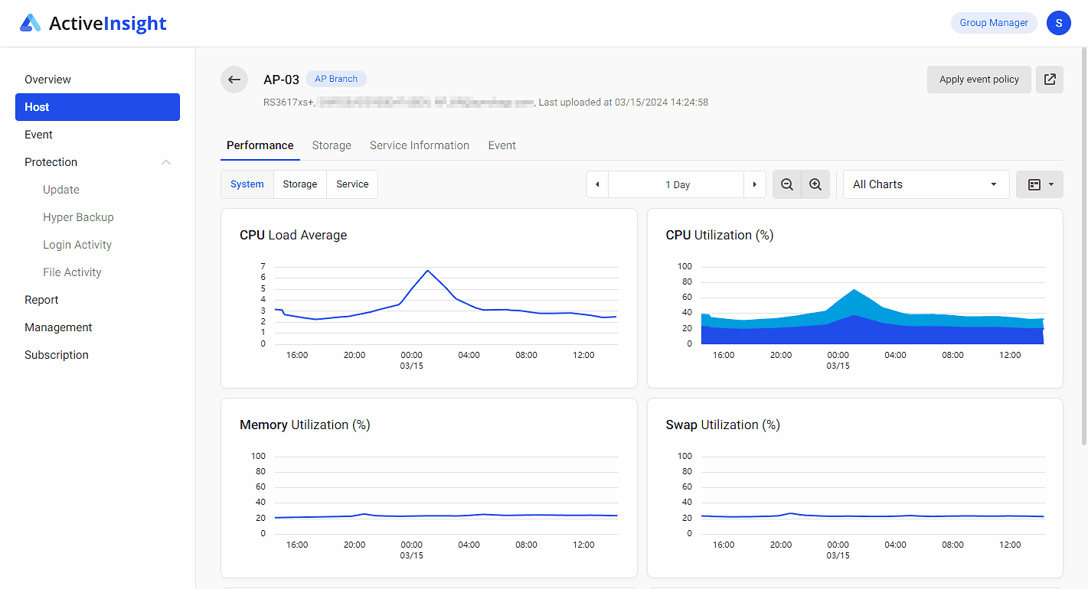Click the Apply event policy button
This screenshot has height=589, width=1088.
979,79
